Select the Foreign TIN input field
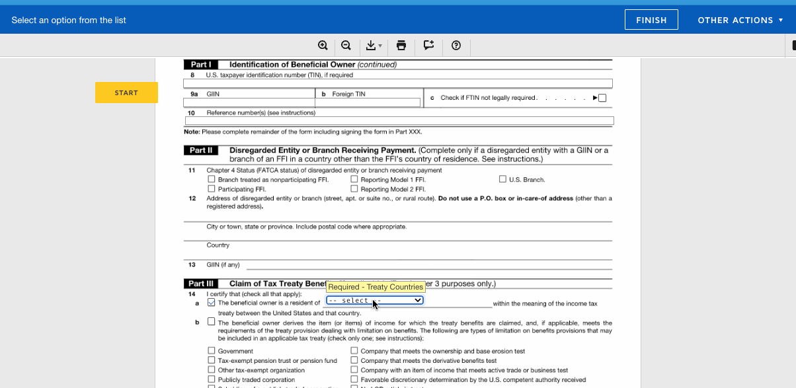 (x=368, y=102)
